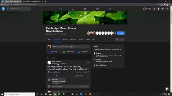Open the Messenger icon
Image resolution: width=172 pixels, height=96 pixels.
point(159,9)
